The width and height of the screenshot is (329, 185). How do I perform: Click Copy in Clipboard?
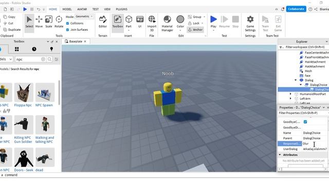point(9,17)
